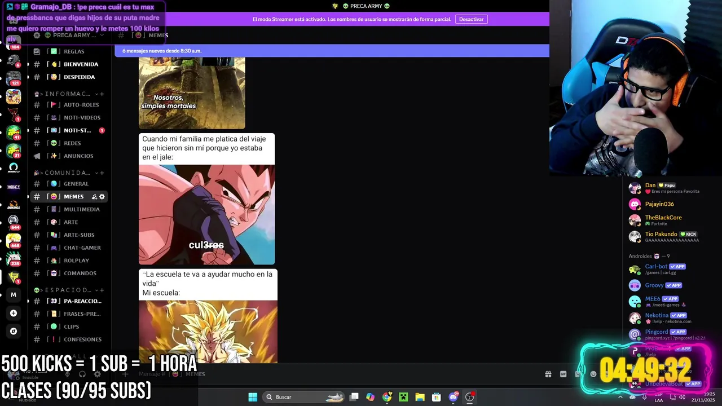
Task: Open the GIF picker in message bar
Action: [563, 374]
